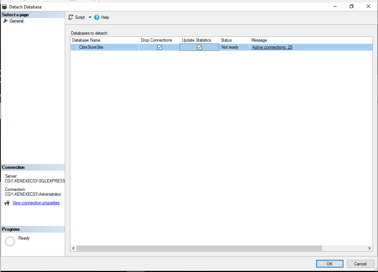This screenshot has width=378, height=272.
Task: Click the Not ready status cell
Action: [x=234, y=47]
